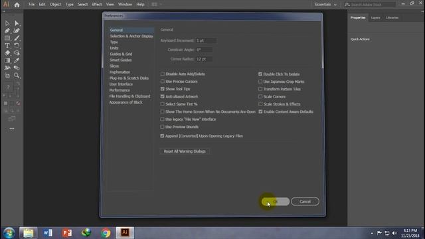Screen dimensions: 425x239
Task: Enable Select Same Tint % checkbox
Action: (162, 104)
